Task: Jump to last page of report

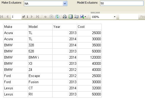Action: [x=38, y=17]
